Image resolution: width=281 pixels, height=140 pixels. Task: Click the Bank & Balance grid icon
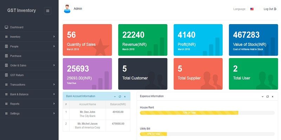click(6, 94)
